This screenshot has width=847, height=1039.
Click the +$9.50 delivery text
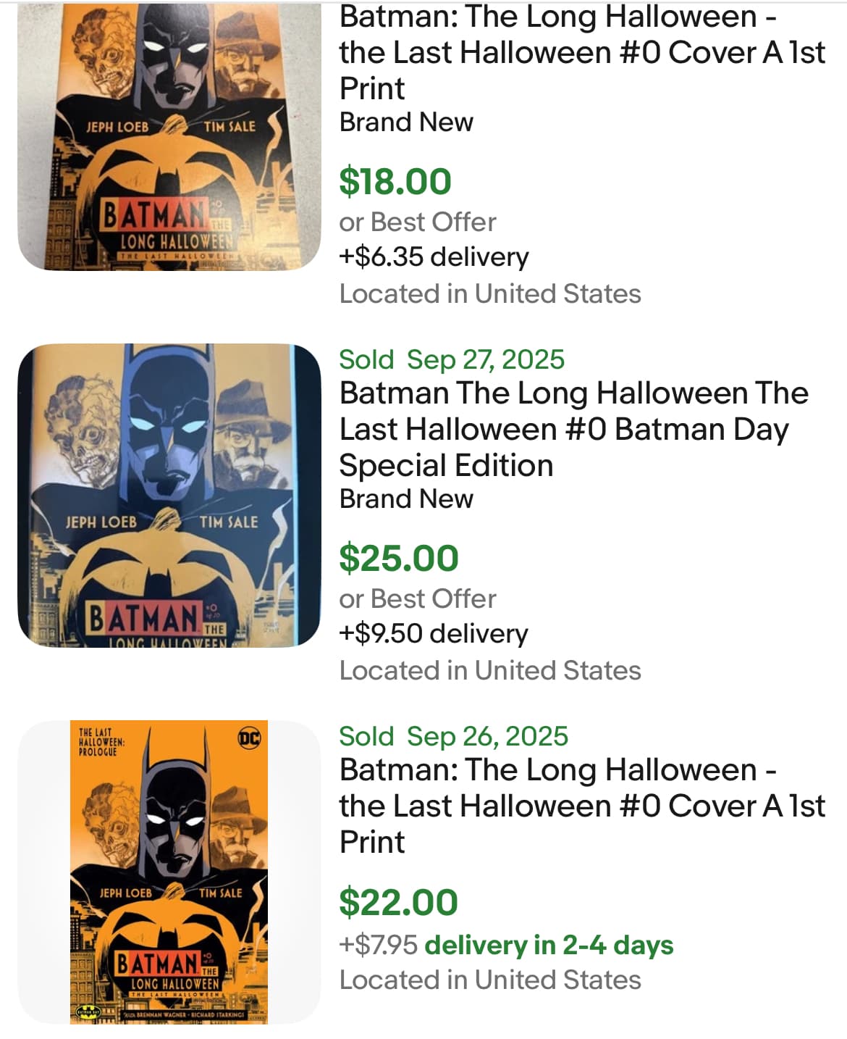point(434,634)
